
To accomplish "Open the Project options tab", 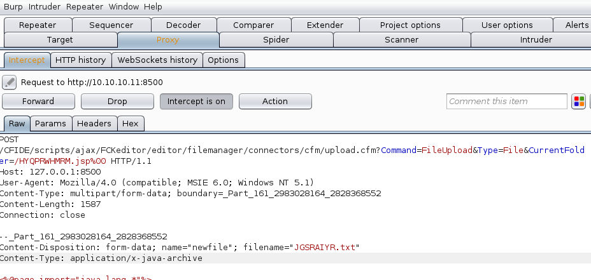I will tap(411, 25).
